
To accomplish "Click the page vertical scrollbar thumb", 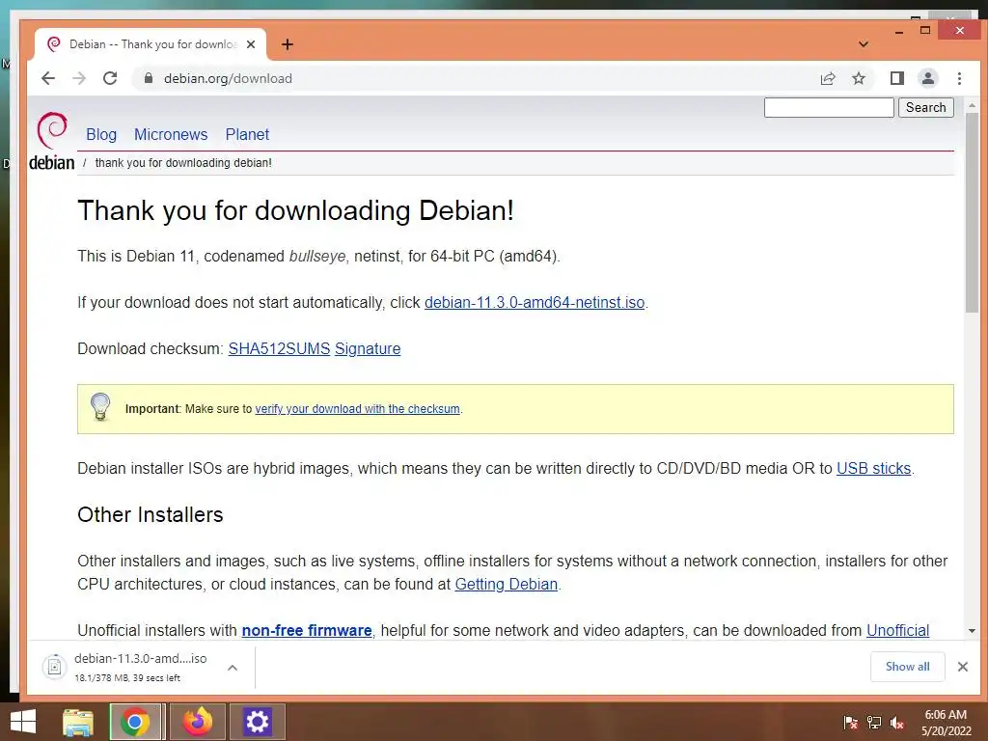I will [x=972, y=212].
